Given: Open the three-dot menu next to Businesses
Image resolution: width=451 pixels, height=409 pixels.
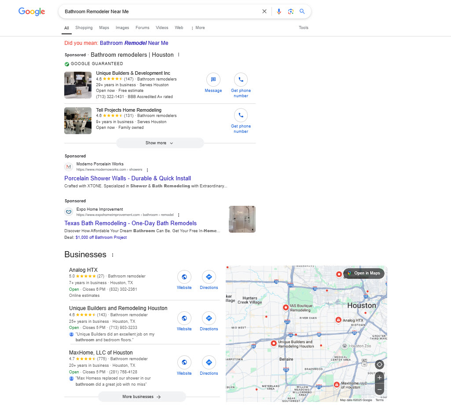Looking at the screenshot, I should click(113, 255).
